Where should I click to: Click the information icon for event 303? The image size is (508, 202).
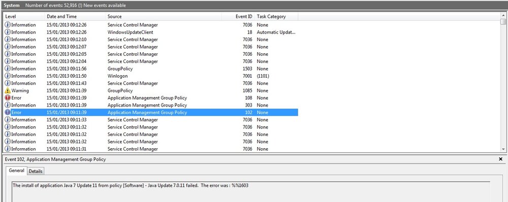(8, 105)
